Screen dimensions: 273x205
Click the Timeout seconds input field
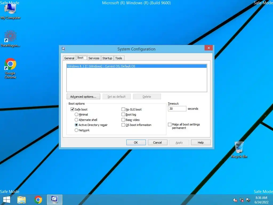pyautogui.click(x=177, y=109)
